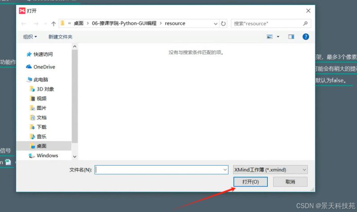Close the 打开 dialog
357x212 pixels.
(x=308, y=11)
